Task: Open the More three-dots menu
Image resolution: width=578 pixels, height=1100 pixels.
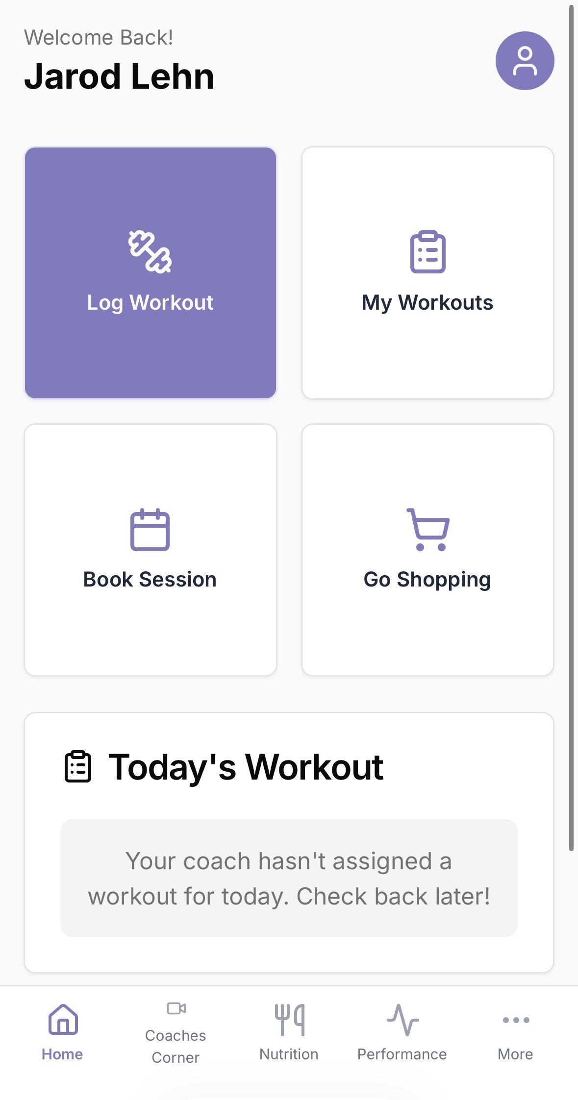Action: 516,1020
